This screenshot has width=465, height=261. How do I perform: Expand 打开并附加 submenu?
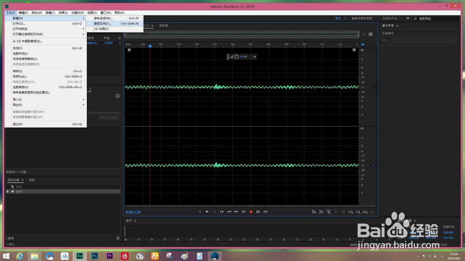point(46,29)
